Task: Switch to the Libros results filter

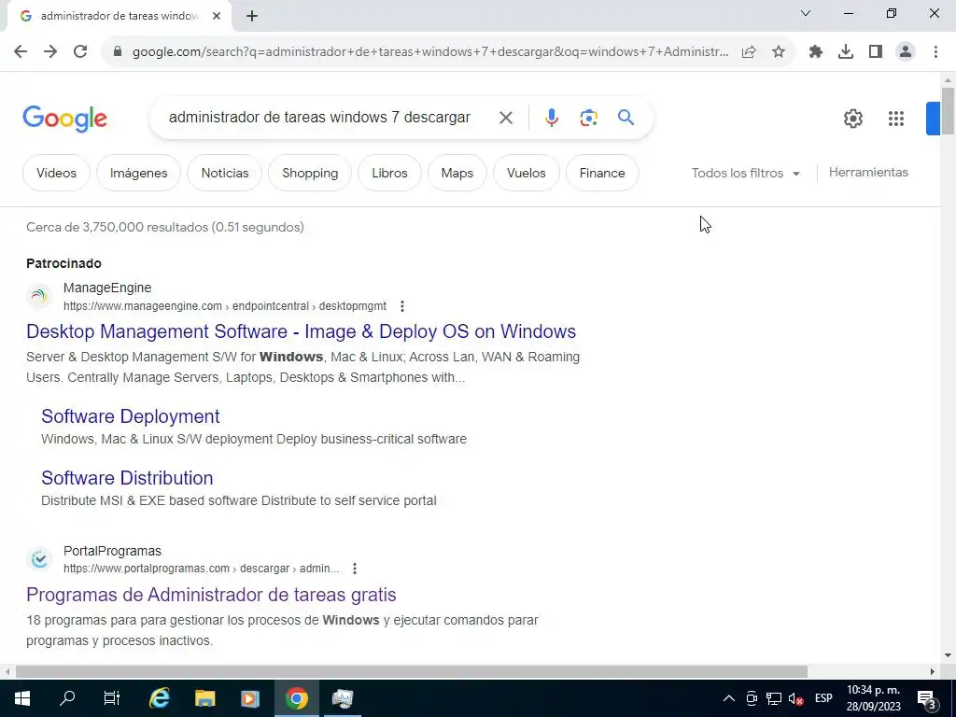Action: click(389, 173)
